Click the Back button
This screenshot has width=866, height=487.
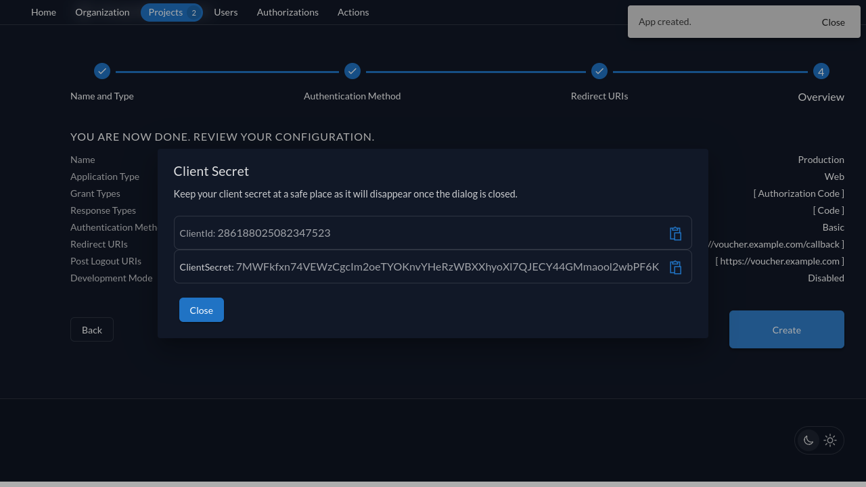pos(91,329)
